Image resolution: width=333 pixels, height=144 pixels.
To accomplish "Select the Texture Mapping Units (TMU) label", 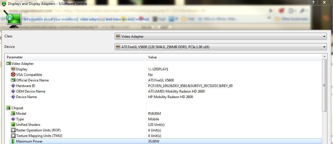I will (x=39, y=136).
